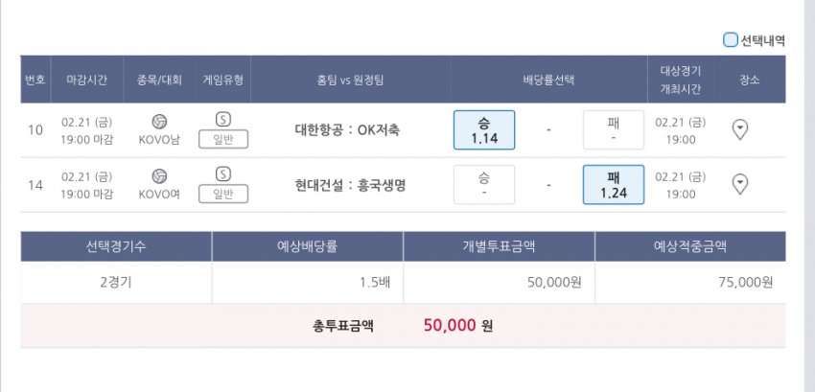Click 일반 game type in row 10
Viewport: 815px width, 392px height.
point(223,139)
